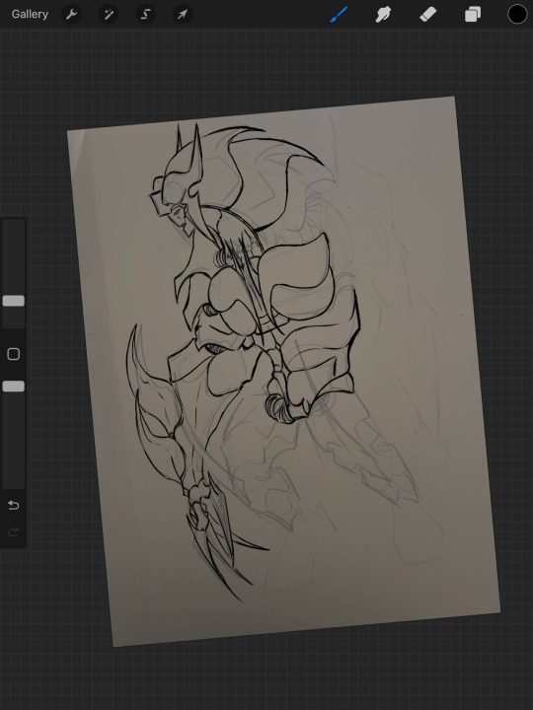This screenshot has height=710, width=533.
Task: Open the black color swatch picker
Action: [x=517, y=14]
